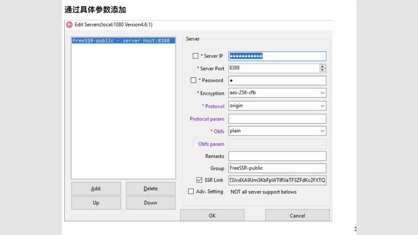Click the Group FreeSSR-public field

pos(277,168)
